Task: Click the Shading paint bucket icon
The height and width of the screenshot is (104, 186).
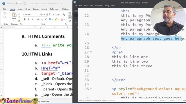Action: coord(70,21)
